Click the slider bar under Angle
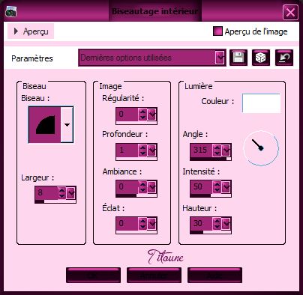The image size is (303, 295). tap(211, 159)
